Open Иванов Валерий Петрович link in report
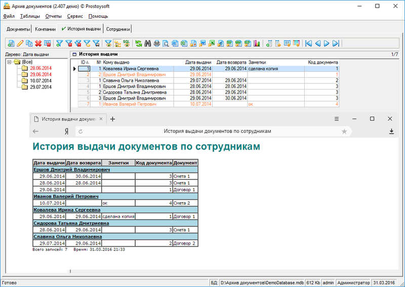 [66, 196]
